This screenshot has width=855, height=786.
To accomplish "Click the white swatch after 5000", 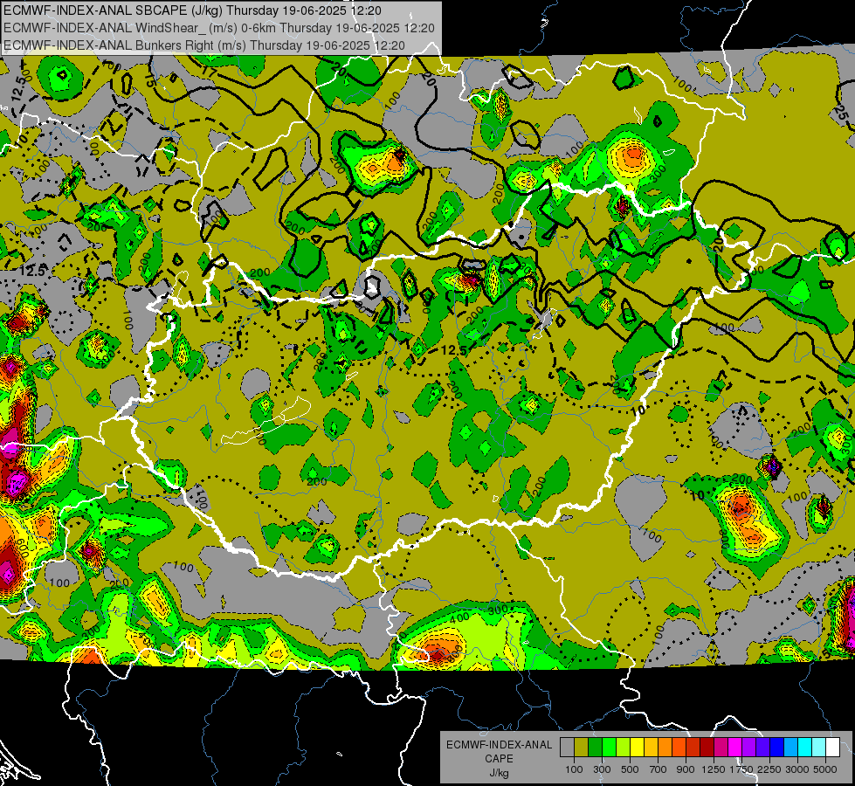I will tap(833, 748).
